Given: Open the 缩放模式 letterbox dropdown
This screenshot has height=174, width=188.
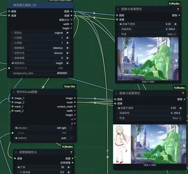Looking at the screenshot, I should (40, 48).
